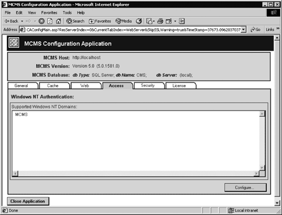Open the Back history dropdown arrow
The width and height of the screenshot is (282, 215).
22,21
